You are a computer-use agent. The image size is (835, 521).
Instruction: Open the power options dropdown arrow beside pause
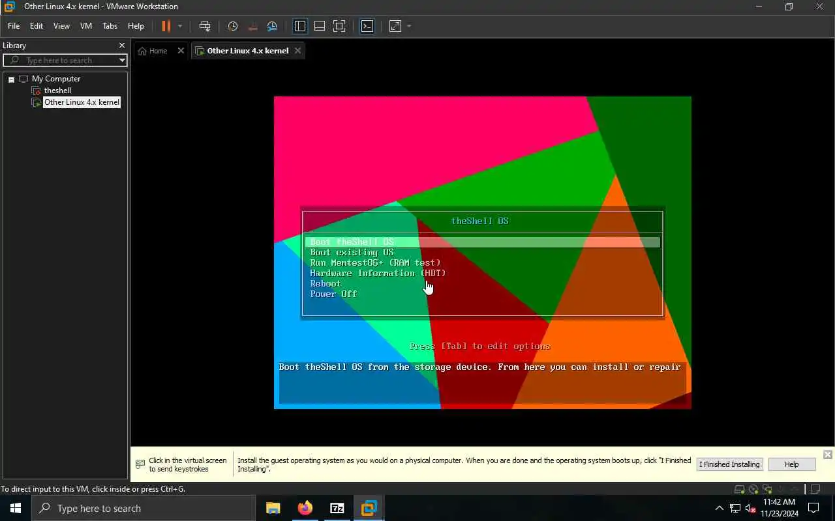coord(180,26)
